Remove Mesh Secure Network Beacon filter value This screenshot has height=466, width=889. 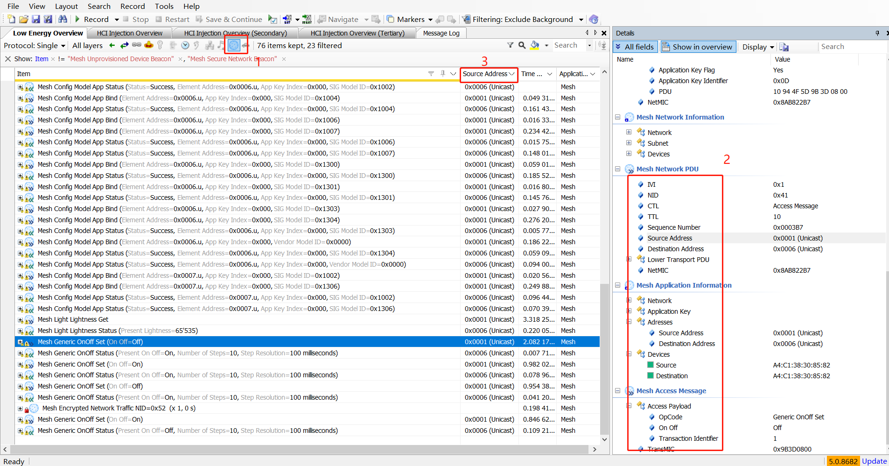pos(284,59)
